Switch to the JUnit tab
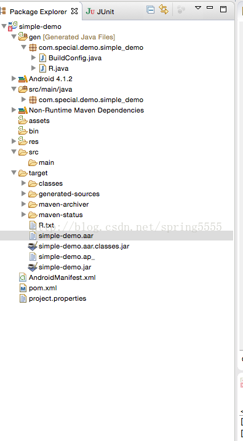Image resolution: width=243 pixels, height=441 pixels. point(100,12)
